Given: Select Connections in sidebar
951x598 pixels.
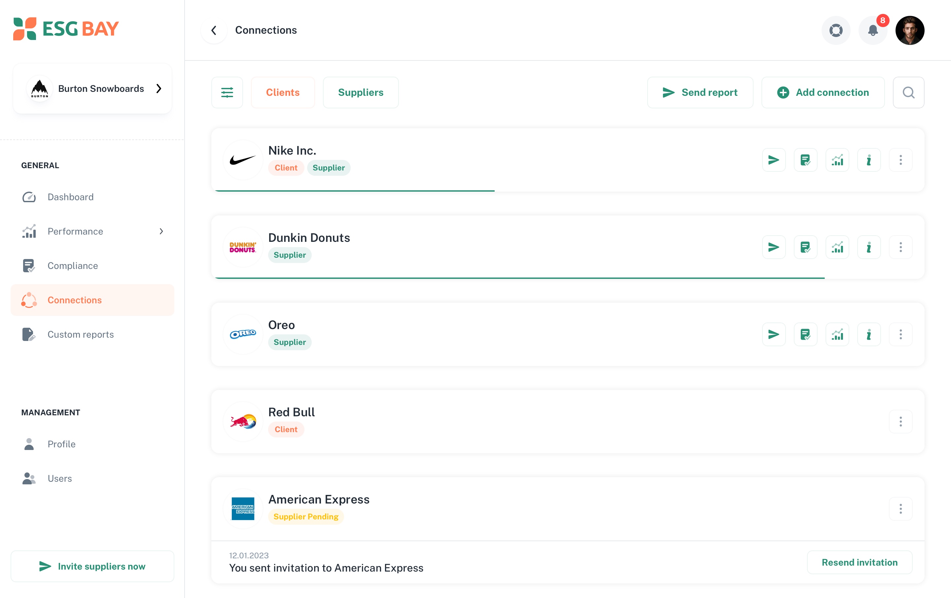Looking at the screenshot, I should pos(92,300).
